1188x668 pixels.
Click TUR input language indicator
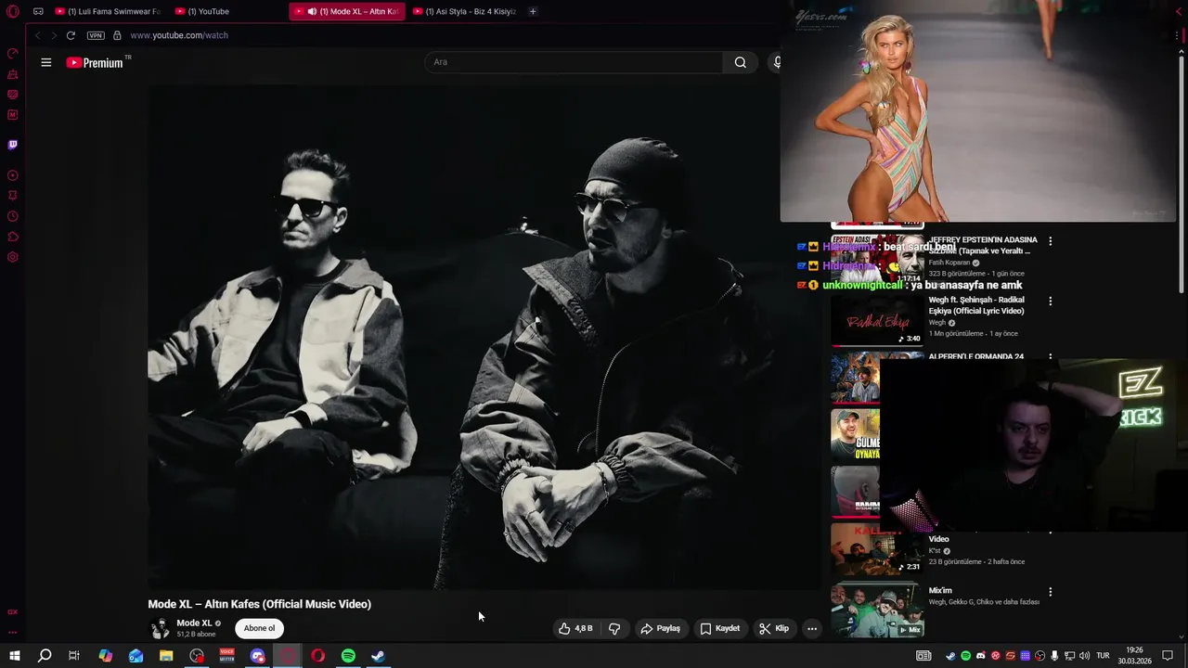point(1103,656)
